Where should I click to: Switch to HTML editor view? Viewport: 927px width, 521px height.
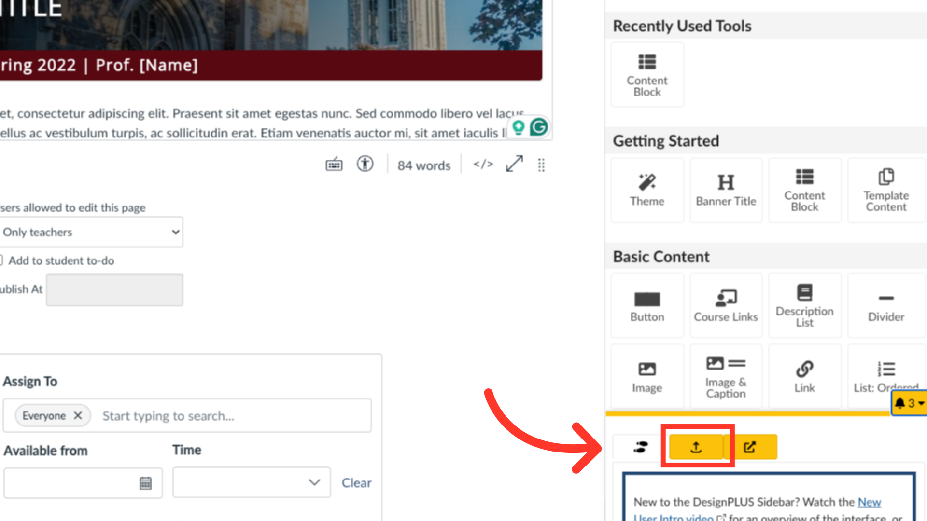click(483, 165)
